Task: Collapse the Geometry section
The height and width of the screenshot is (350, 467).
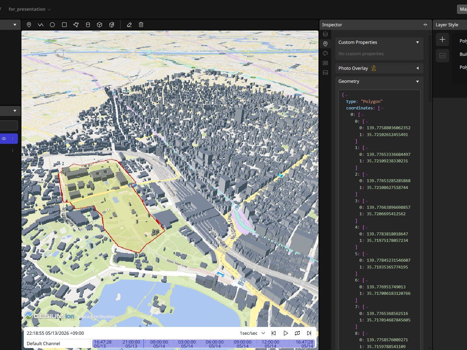Action: (418, 81)
